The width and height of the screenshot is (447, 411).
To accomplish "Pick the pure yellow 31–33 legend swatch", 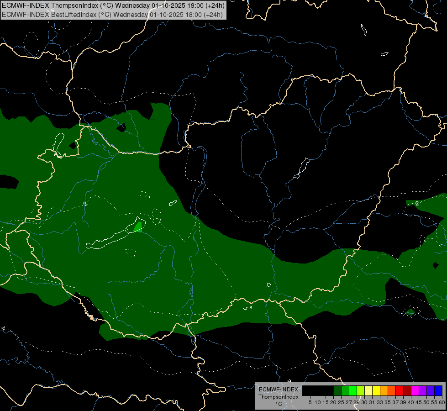I will [x=376, y=391].
